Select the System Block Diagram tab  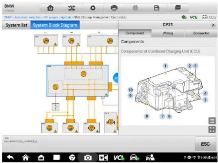click(x=55, y=25)
